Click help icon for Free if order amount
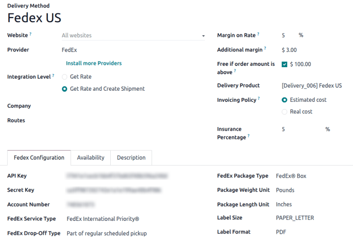The height and width of the screenshot is (243, 353). point(235,71)
